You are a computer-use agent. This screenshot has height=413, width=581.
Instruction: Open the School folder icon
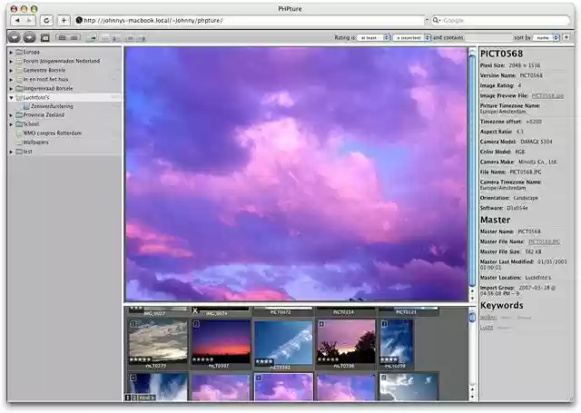pos(18,124)
